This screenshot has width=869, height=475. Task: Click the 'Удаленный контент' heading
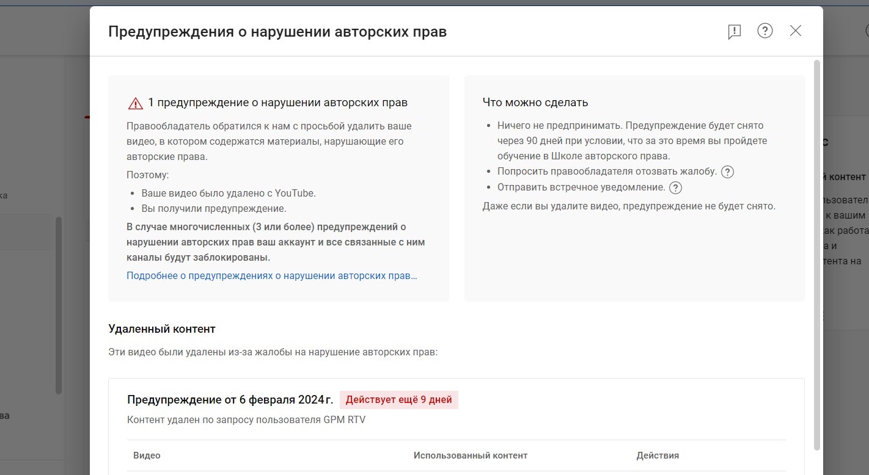[x=162, y=328]
